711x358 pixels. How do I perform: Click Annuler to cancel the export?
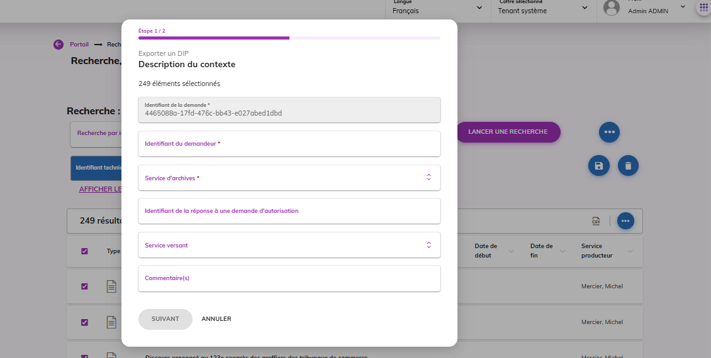(x=216, y=319)
